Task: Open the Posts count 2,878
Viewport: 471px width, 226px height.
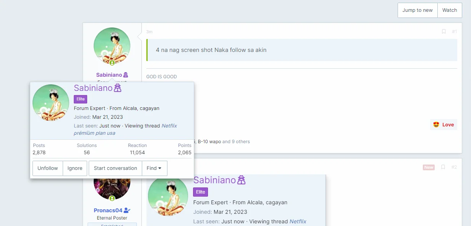Action: tap(39, 152)
